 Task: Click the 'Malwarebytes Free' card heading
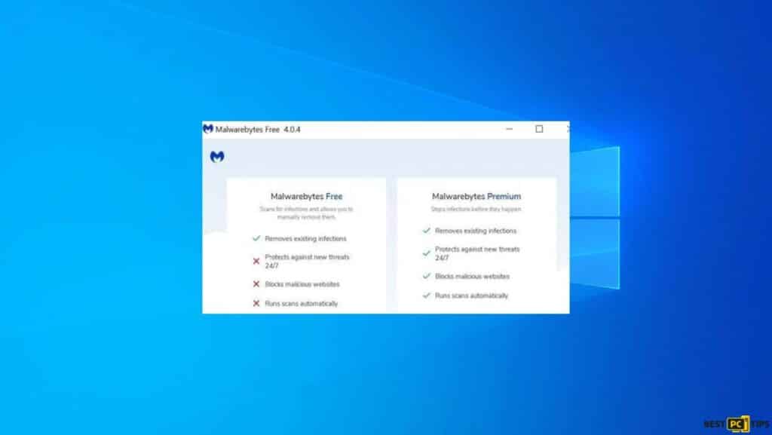point(306,196)
